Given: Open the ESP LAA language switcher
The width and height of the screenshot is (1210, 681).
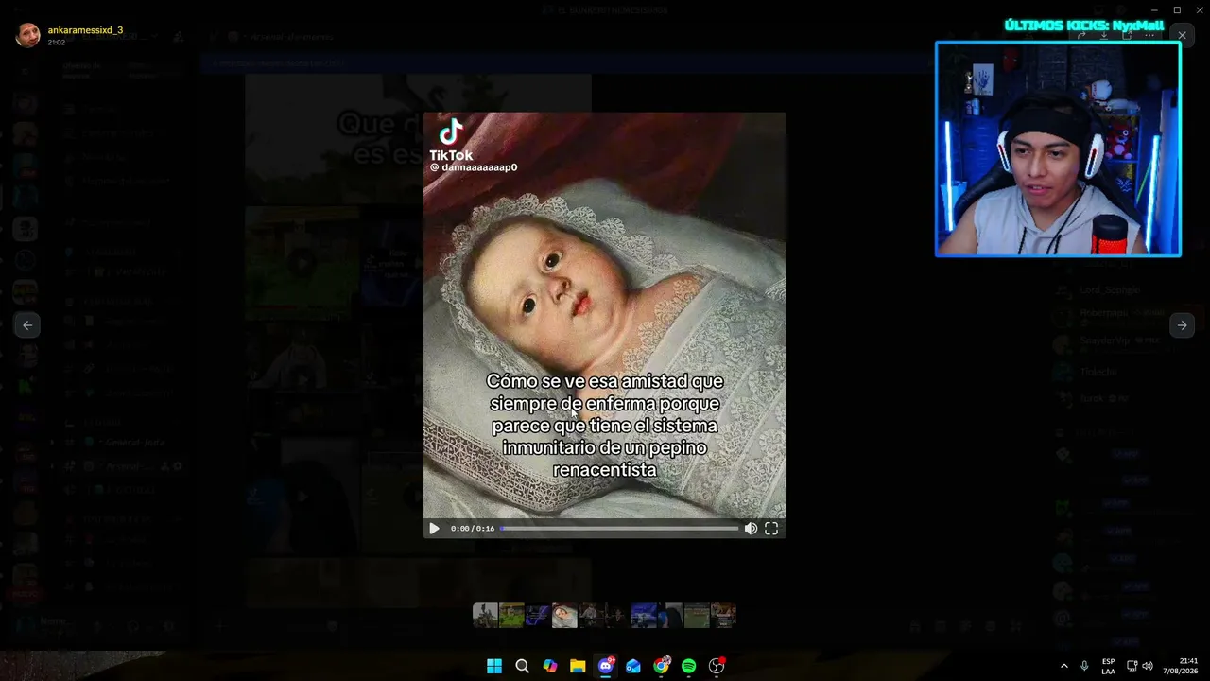Looking at the screenshot, I should point(1108,666).
